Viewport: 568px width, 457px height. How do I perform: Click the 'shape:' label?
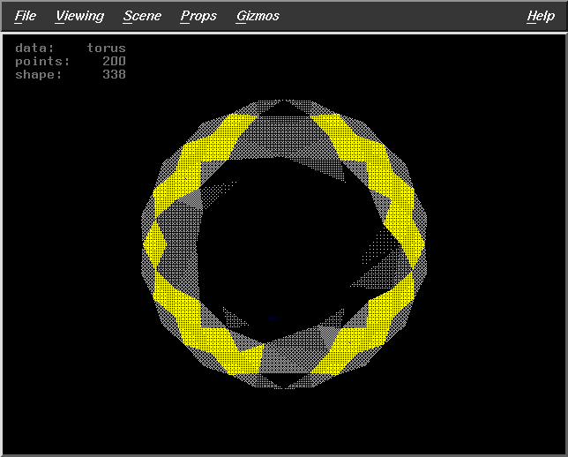[x=39, y=75]
